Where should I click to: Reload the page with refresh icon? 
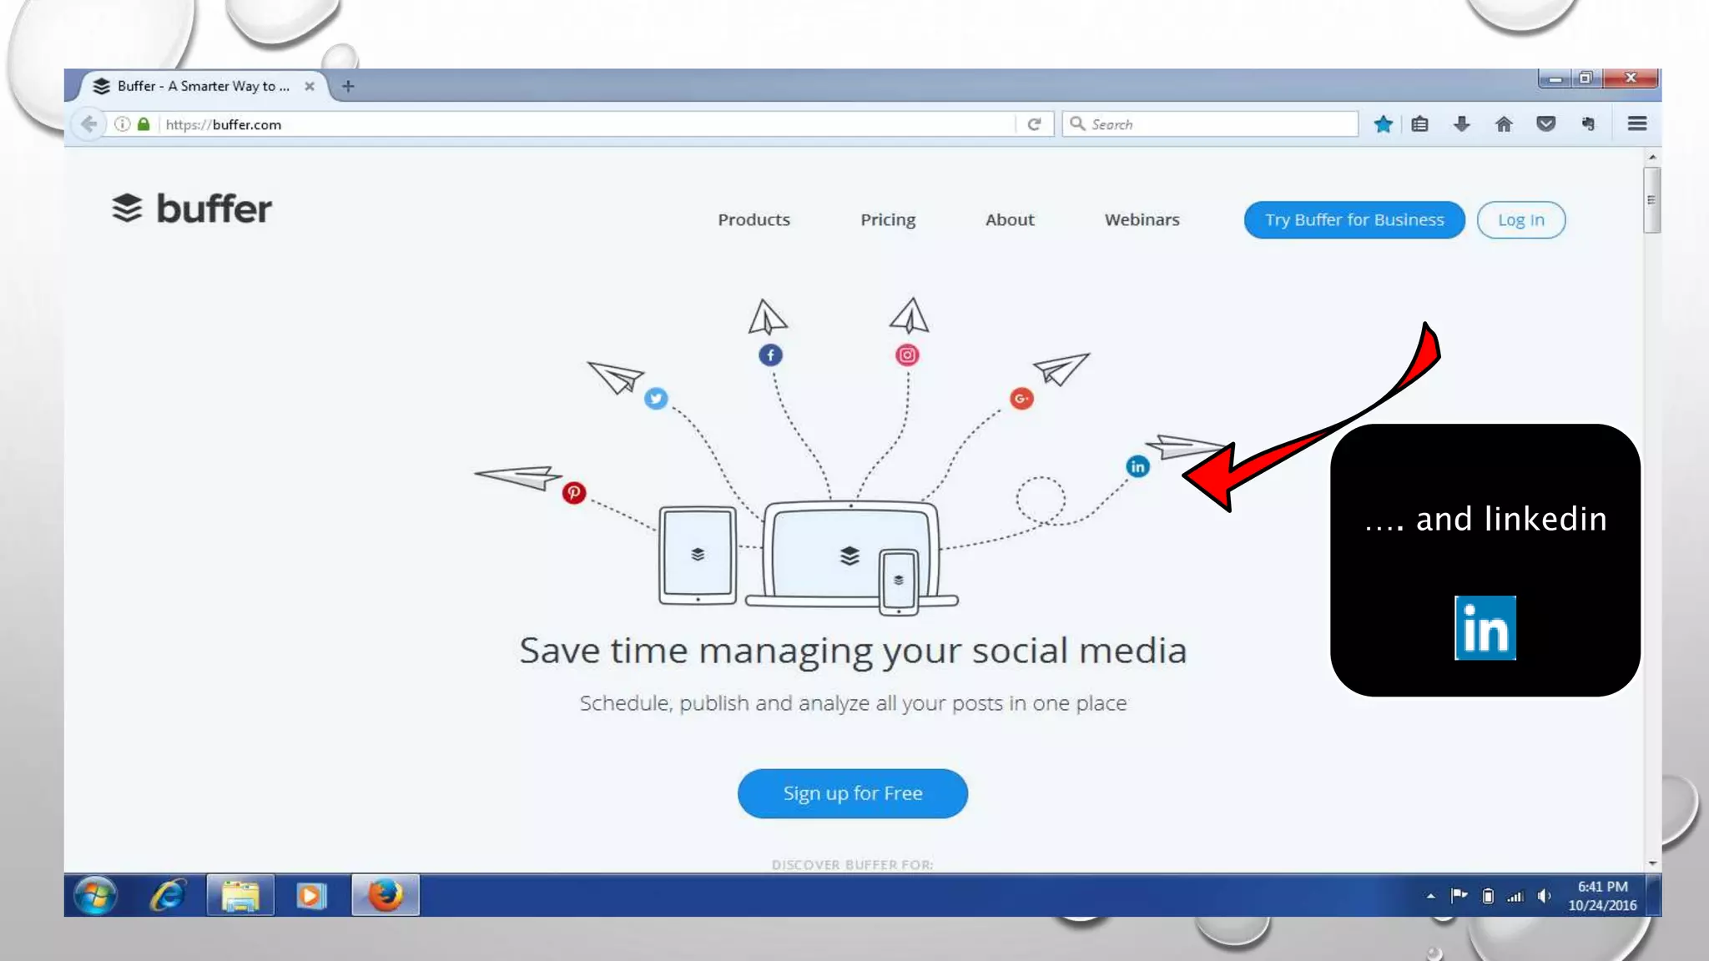tap(1035, 124)
